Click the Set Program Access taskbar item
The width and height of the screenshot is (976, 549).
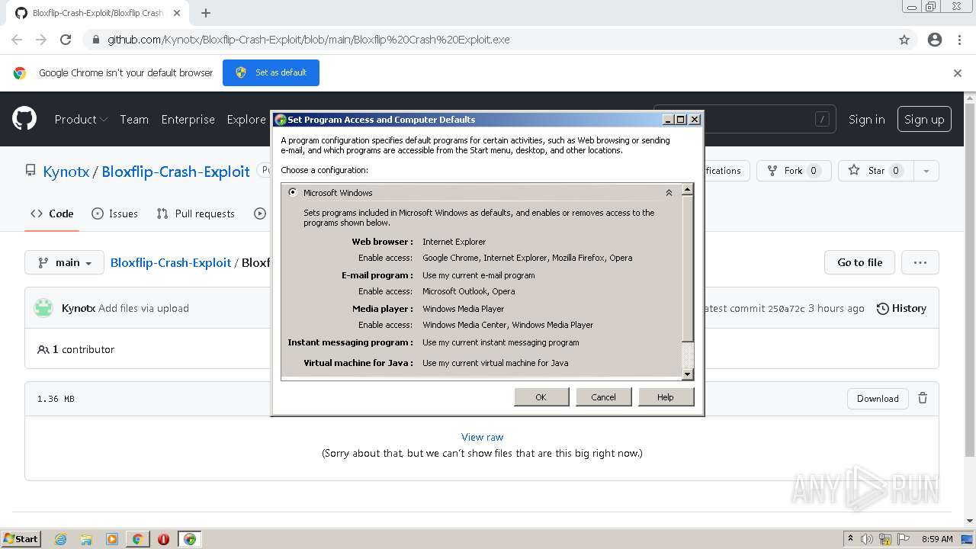pos(190,539)
